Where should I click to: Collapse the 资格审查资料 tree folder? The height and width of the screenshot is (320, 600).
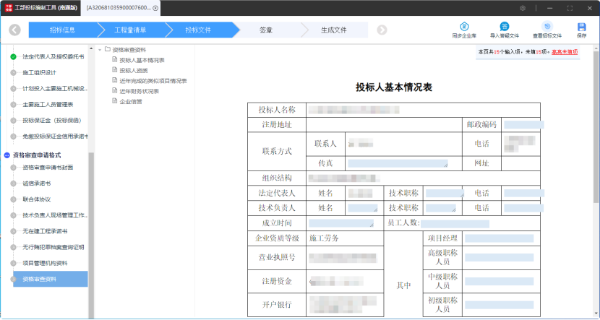[100, 50]
